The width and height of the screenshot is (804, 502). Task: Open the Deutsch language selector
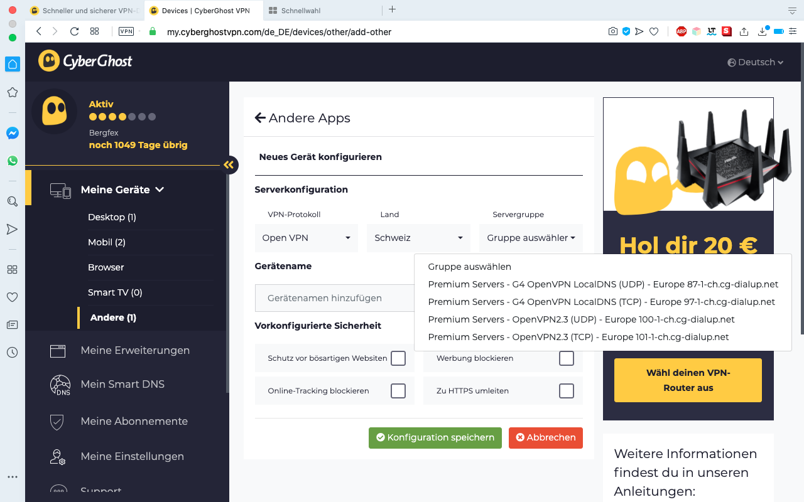tap(756, 62)
